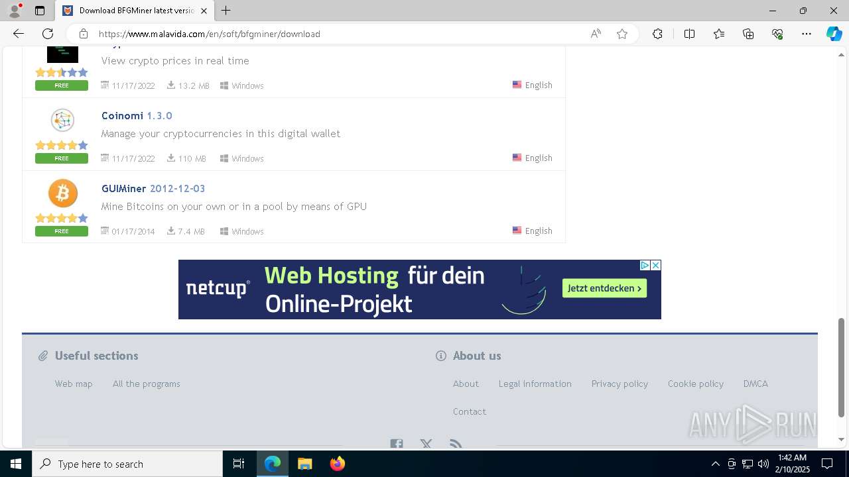Open a new tab with plus button
The height and width of the screenshot is (477, 849).
[226, 11]
